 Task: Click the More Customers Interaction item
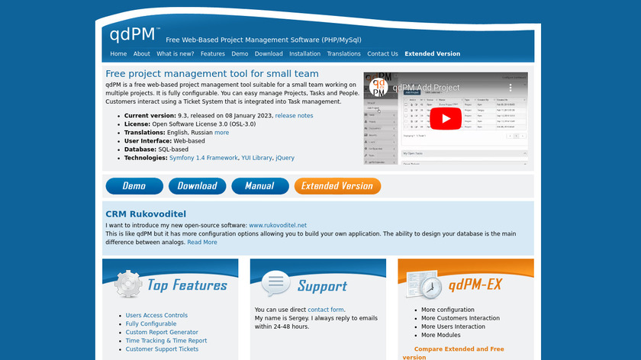coord(460,318)
